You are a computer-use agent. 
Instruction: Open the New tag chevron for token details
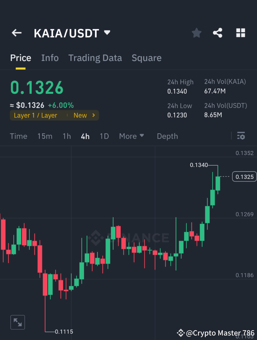click(x=93, y=115)
